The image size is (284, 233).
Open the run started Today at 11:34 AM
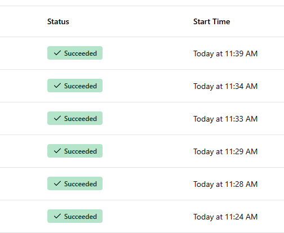pyautogui.click(x=225, y=86)
